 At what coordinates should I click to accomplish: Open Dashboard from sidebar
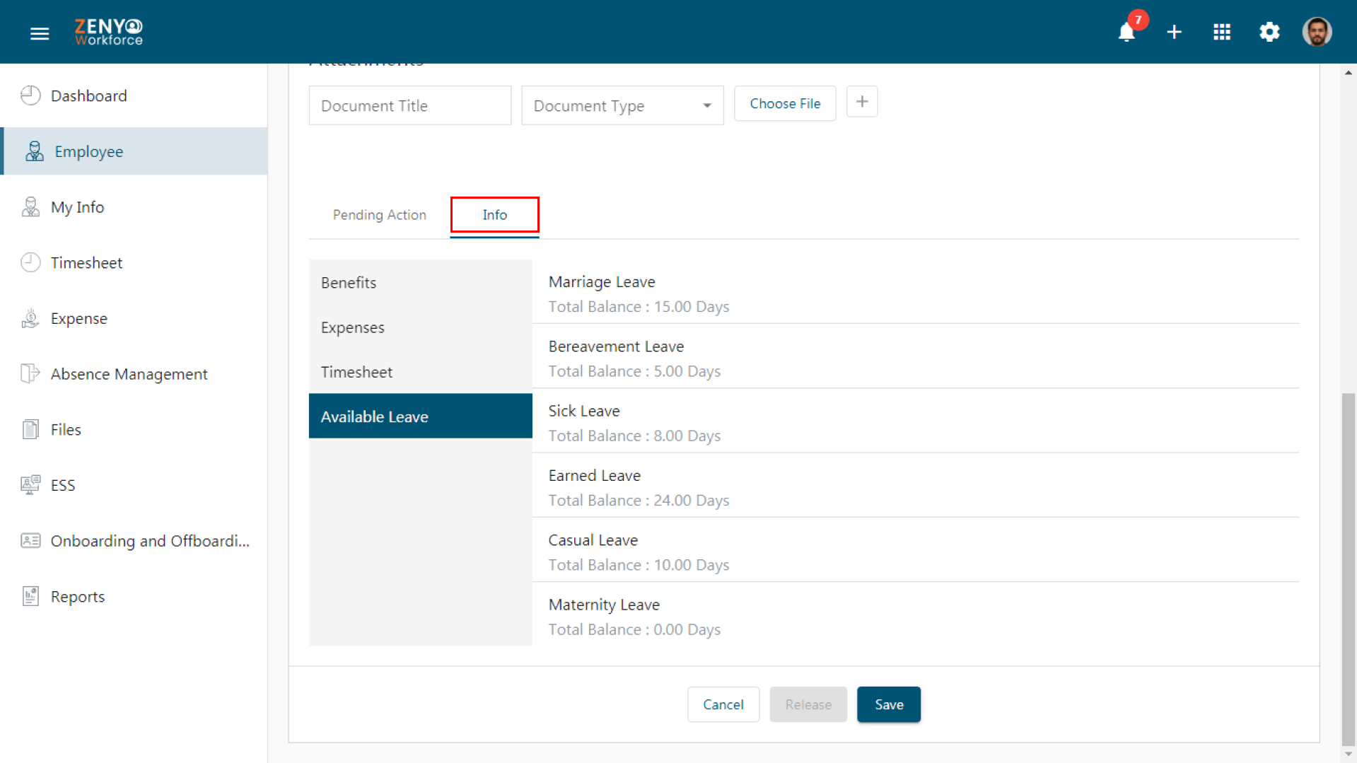coord(134,95)
